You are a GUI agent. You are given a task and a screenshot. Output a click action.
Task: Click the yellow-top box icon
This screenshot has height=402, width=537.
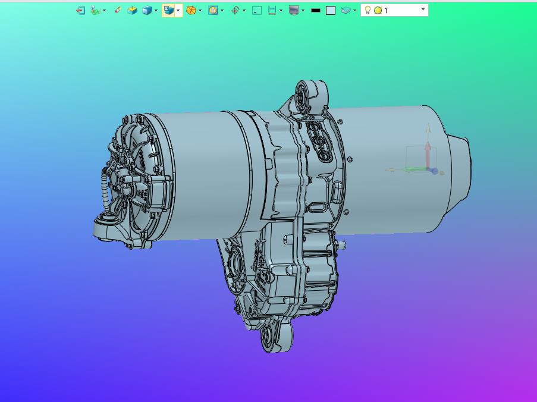(x=132, y=11)
